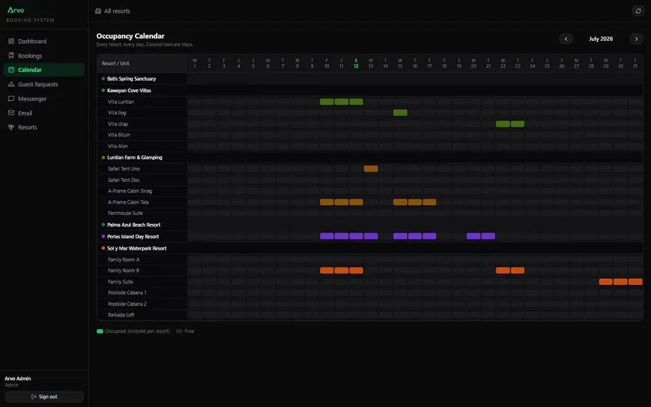The height and width of the screenshot is (407, 651).
Task: Open the Email section
Action: pos(43,113)
